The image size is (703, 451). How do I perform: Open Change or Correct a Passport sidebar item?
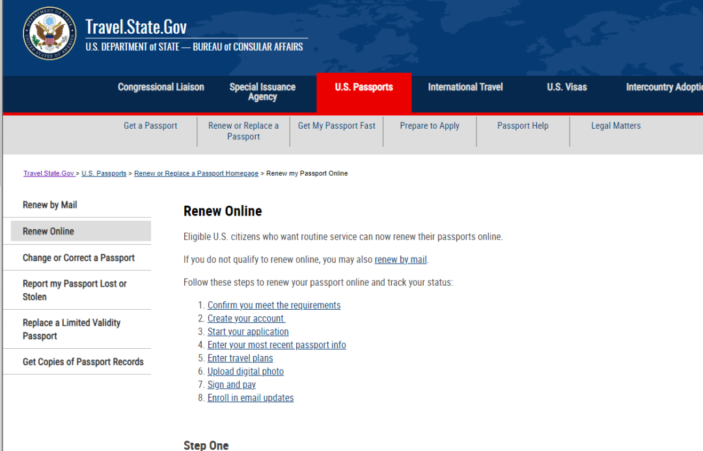[x=79, y=258]
